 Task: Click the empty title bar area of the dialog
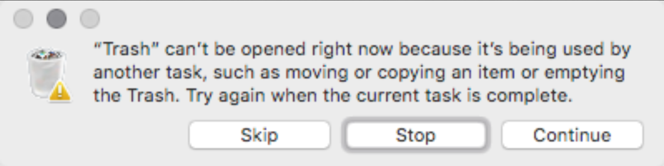pyautogui.click(x=333, y=17)
